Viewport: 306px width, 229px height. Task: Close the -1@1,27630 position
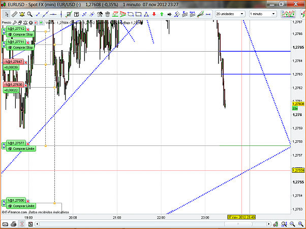click(x=25, y=85)
